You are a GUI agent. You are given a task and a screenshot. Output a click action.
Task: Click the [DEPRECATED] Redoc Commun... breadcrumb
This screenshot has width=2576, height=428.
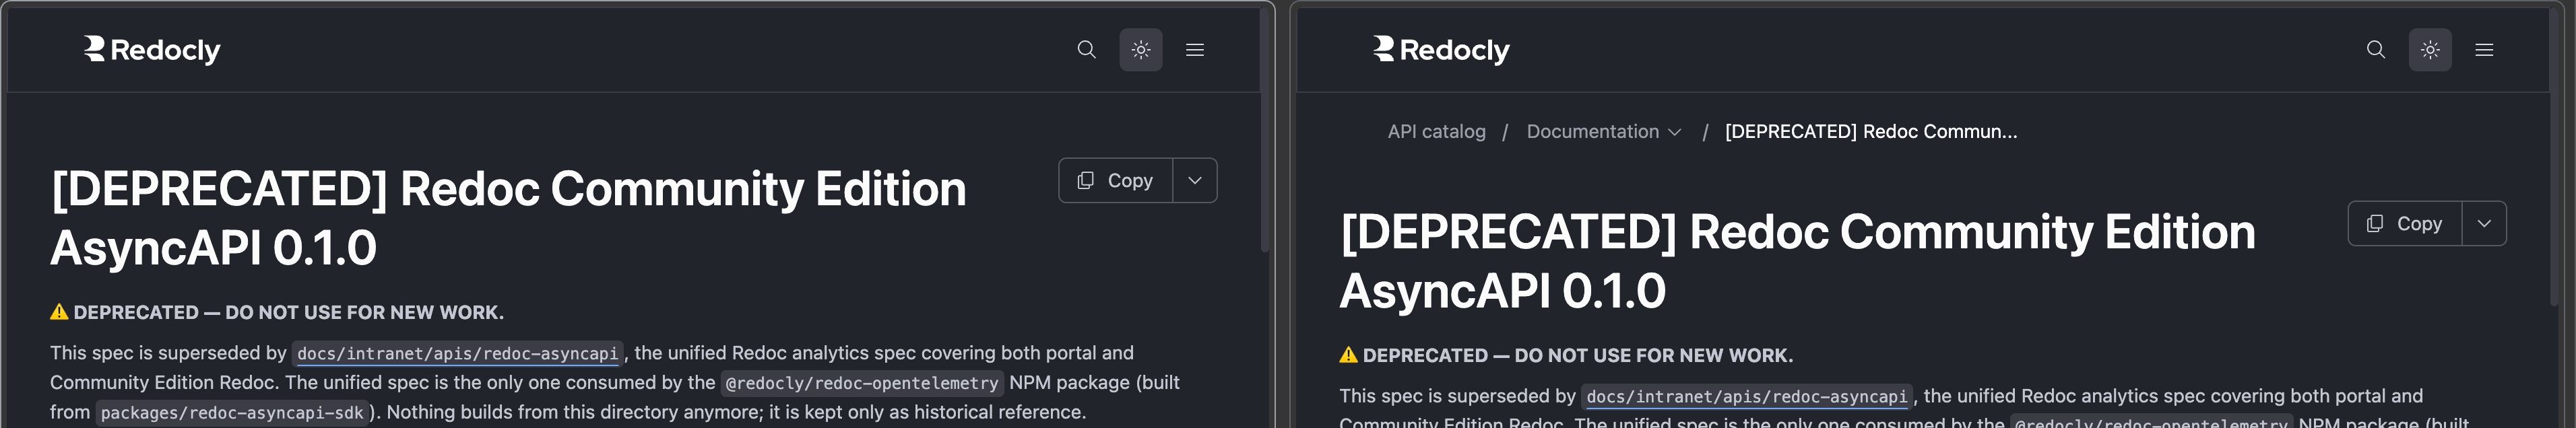(1870, 132)
